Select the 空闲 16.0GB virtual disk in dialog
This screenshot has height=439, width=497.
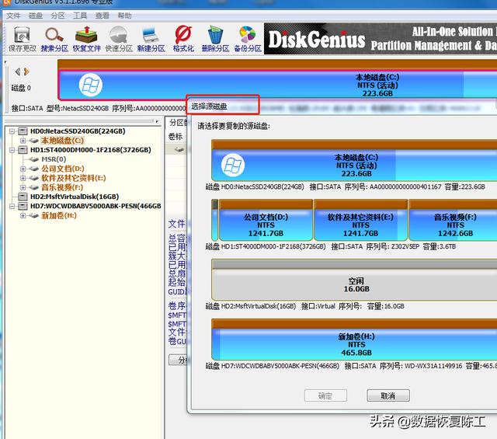[354, 280]
